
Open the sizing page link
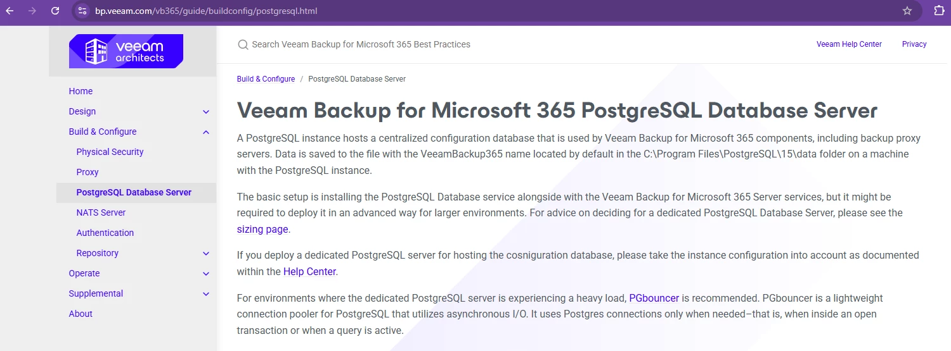(262, 229)
